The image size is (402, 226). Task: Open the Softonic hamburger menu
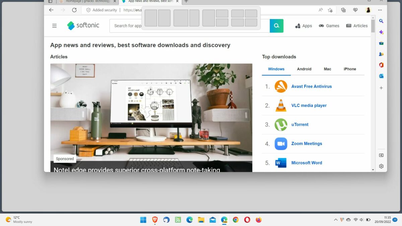[x=54, y=25]
